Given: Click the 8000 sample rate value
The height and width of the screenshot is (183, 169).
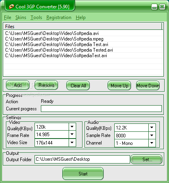Looking at the screenshot, I should [x=121, y=136].
